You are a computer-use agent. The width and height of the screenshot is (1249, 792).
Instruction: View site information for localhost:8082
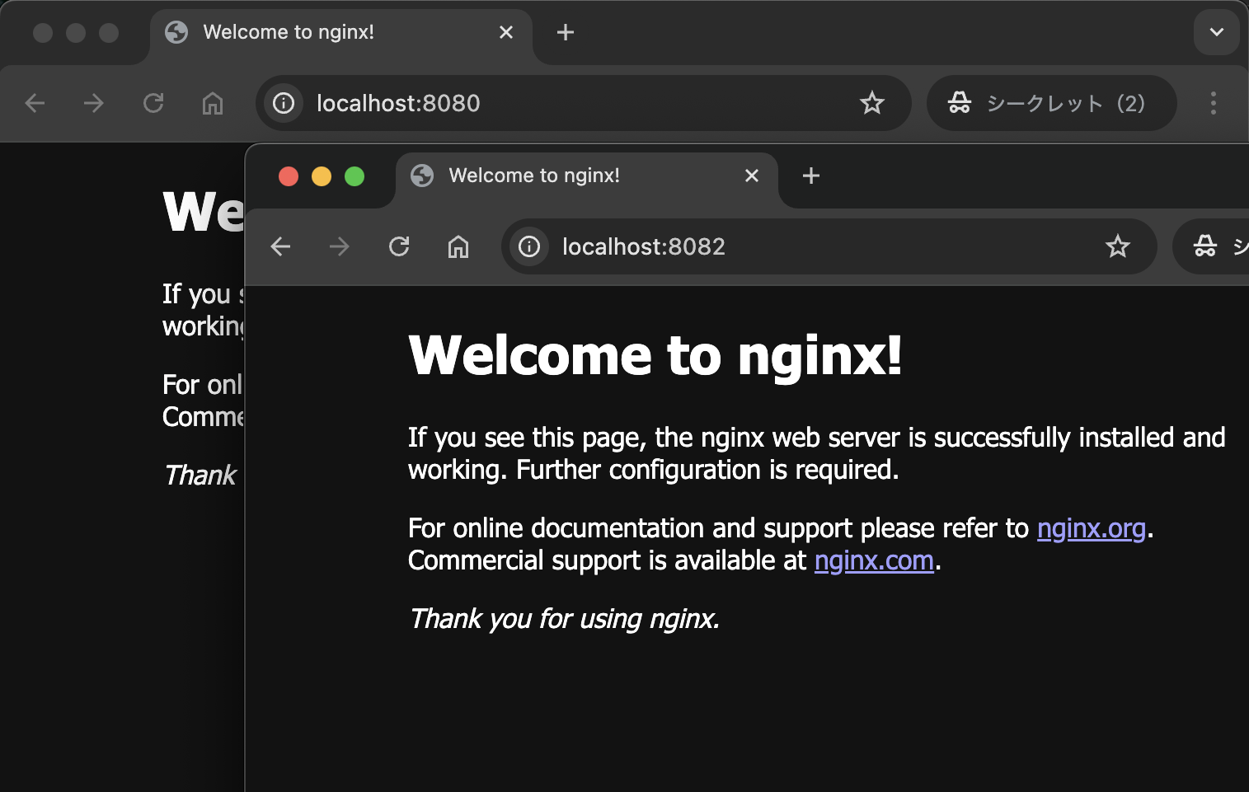point(529,246)
